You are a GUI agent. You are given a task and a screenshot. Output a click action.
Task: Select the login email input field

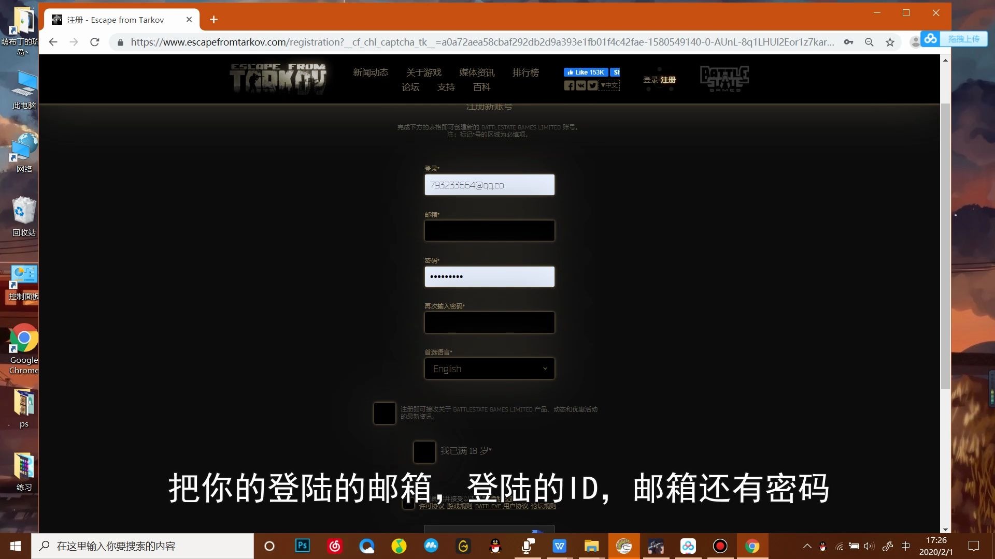(489, 184)
